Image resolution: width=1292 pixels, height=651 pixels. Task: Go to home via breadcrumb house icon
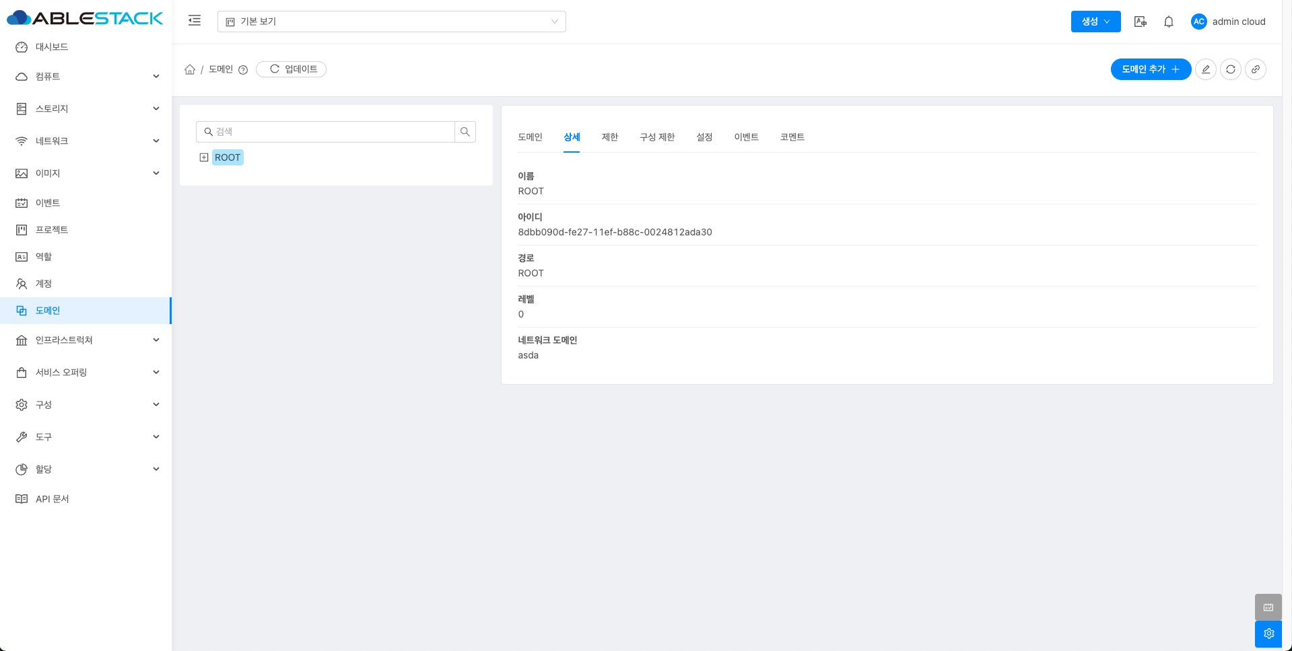coord(190,69)
